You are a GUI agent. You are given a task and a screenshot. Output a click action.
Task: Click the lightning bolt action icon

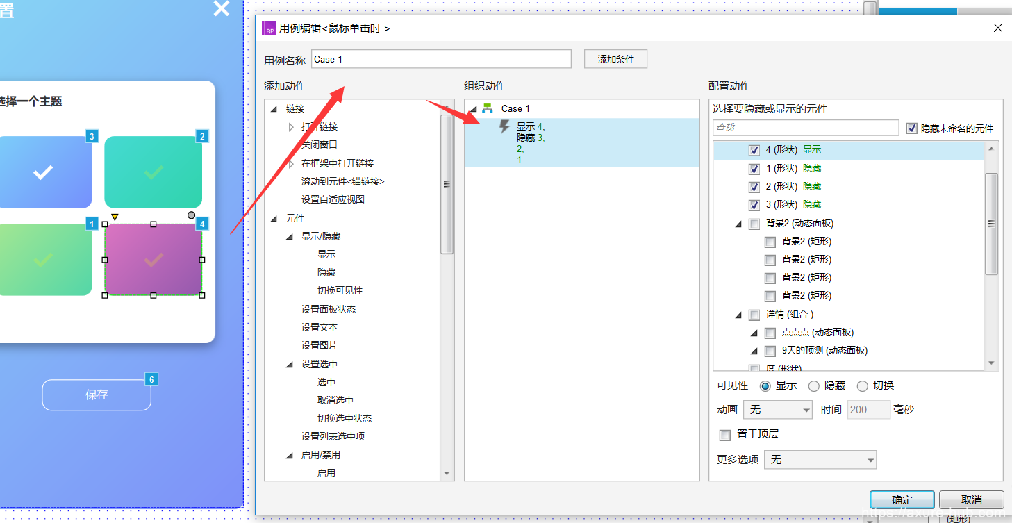[505, 127]
